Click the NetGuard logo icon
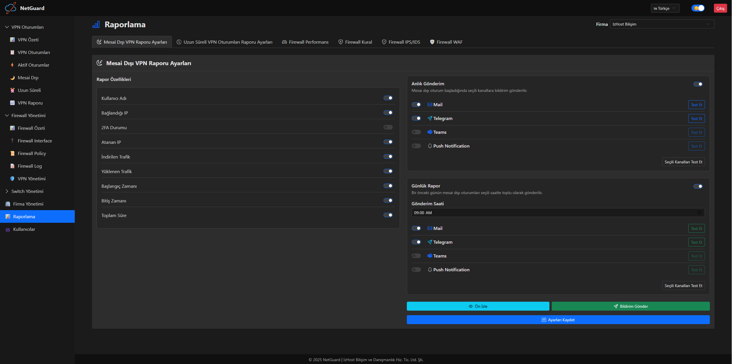Screen dimensions: 732x364 click(x=11, y=8)
